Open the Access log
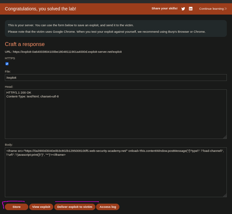 click(108, 207)
